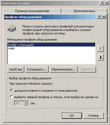Click the Копировать... button
This screenshot has width=110, height=125.
coord(37,69)
